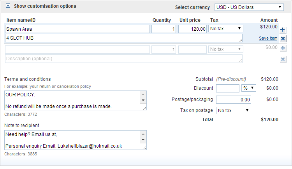
Task: Click the Postage/packaging amount field
Action: [x=233, y=100]
